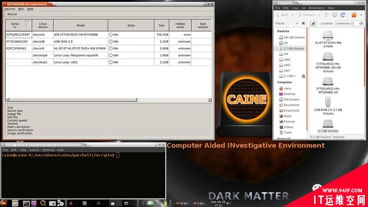This screenshot has height=207, width=368.
Task: Clear the Location field text
Action: [x=361, y=23]
